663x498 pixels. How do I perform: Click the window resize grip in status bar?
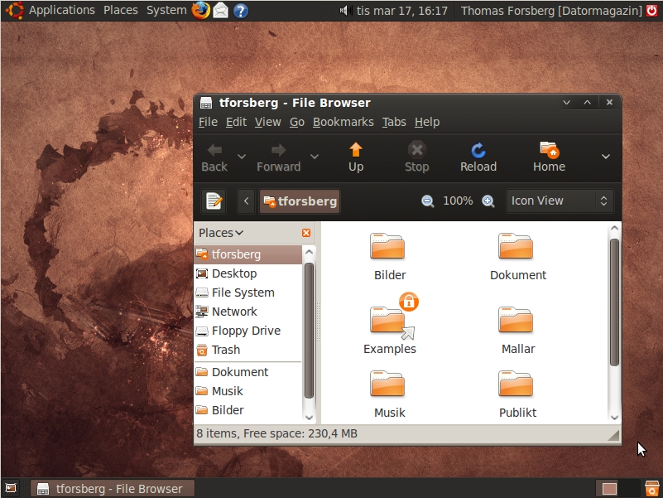[613, 435]
